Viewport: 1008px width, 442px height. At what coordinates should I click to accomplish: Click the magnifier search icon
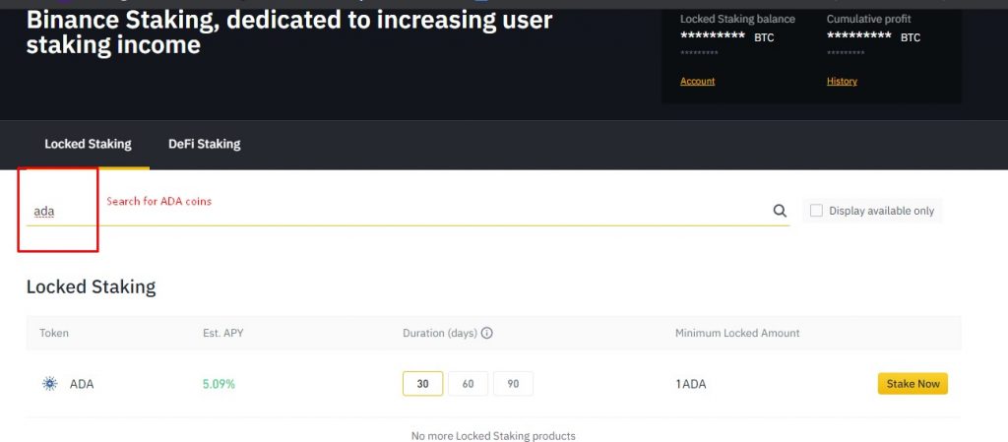pyautogui.click(x=780, y=211)
